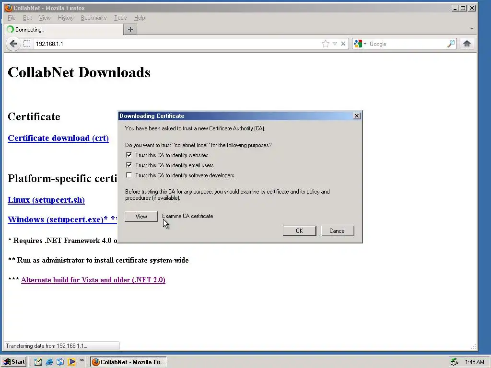
Task: Open the Edit menu
Action: [27, 18]
